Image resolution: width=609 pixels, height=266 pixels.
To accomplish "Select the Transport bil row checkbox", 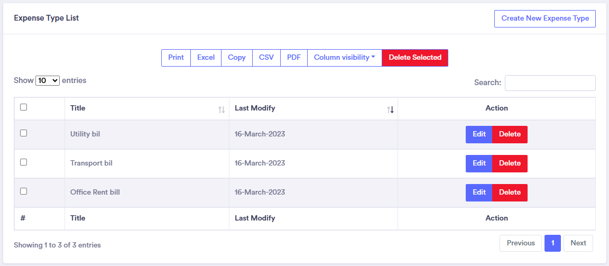I will point(23,162).
